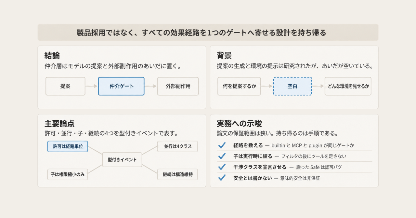Image resolution: width=416 pixels, height=218 pixels.
Task: Click the sentence 論文の保証範囲は狭い。持ち帰るのは手順である。
Action: coord(278,133)
